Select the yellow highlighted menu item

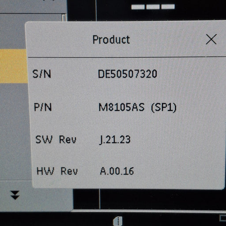[x=14, y=66]
